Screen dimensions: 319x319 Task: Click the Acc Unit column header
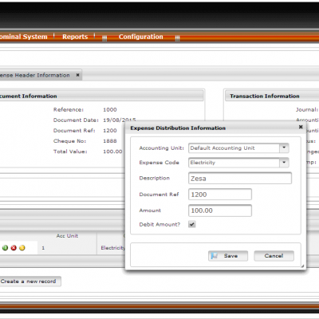pyautogui.click(x=67, y=236)
